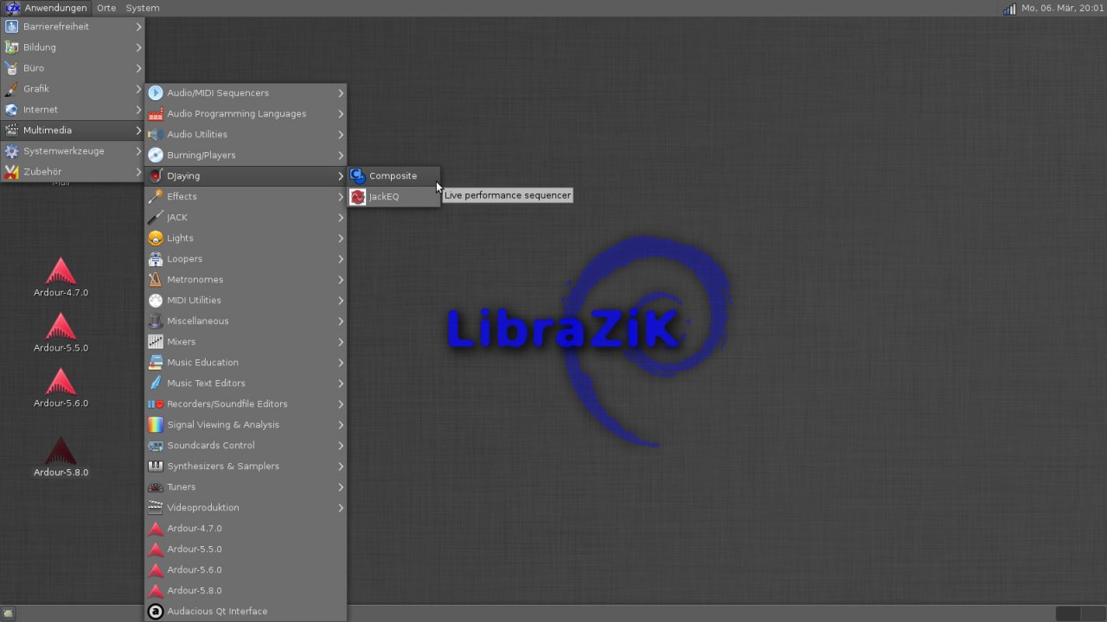This screenshot has width=1107, height=622.
Task: Click the Recorders/Soundfile Editors record icon
Action: pos(156,403)
